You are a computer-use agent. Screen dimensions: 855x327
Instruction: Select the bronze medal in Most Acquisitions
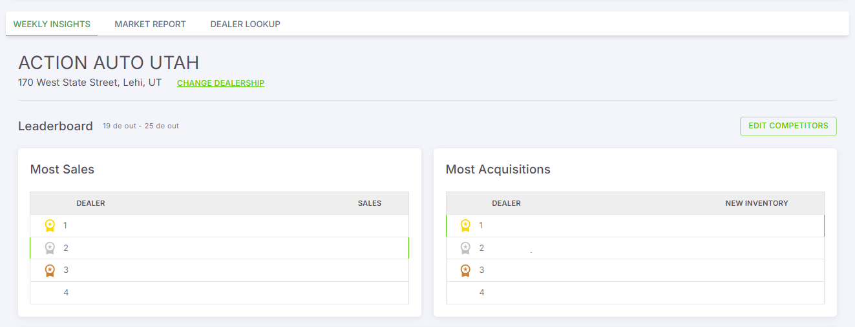point(465,270)
